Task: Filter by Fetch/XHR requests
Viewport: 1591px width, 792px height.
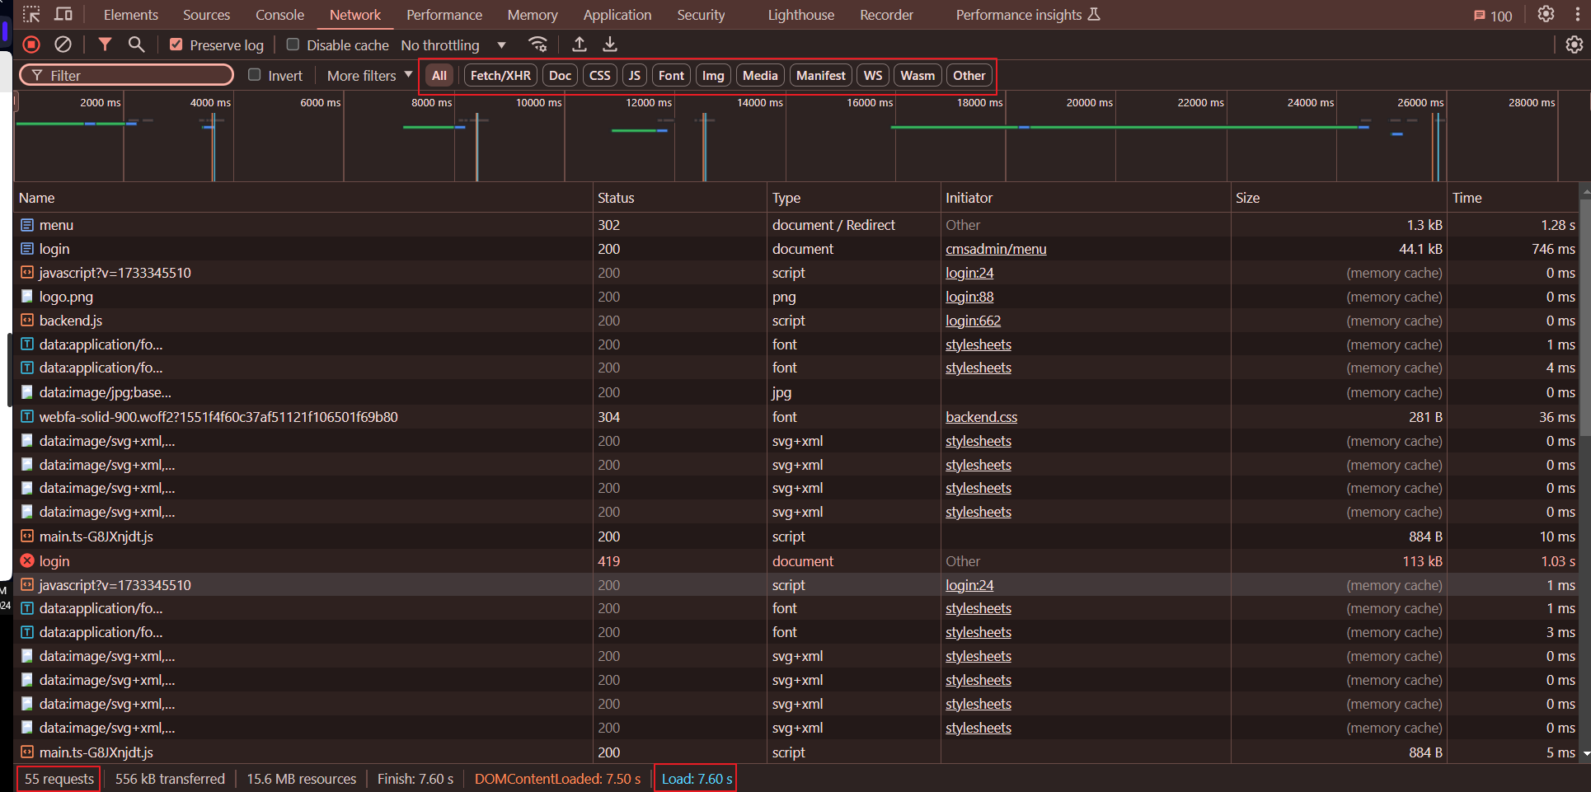Action: (x=500, y=75)
